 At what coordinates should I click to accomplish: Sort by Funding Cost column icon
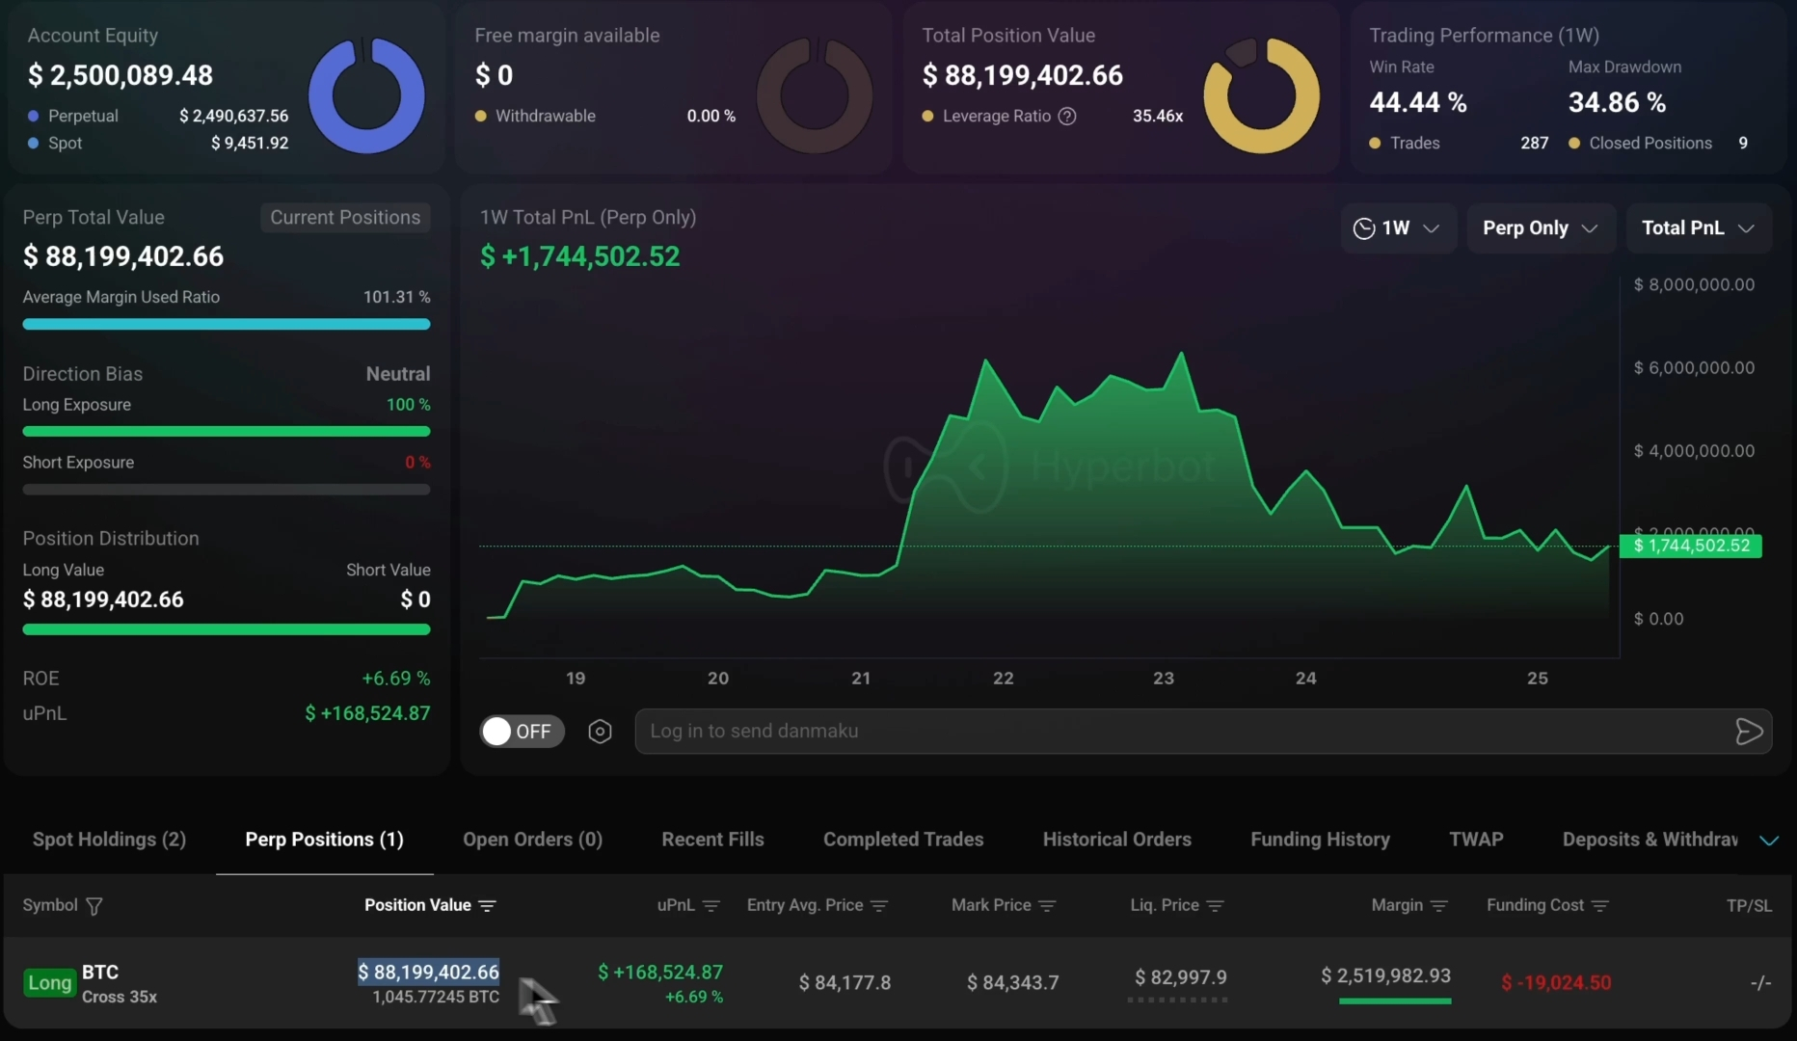pos(1600,906)
